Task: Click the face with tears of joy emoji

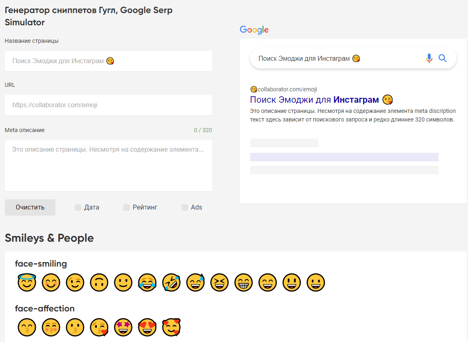Action: click(147, 282)
